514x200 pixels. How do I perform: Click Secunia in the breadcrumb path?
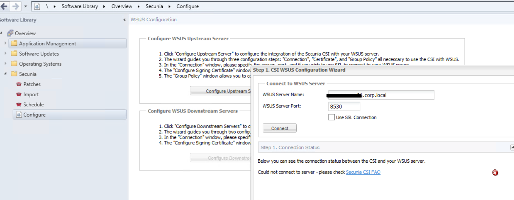point(154,6)
